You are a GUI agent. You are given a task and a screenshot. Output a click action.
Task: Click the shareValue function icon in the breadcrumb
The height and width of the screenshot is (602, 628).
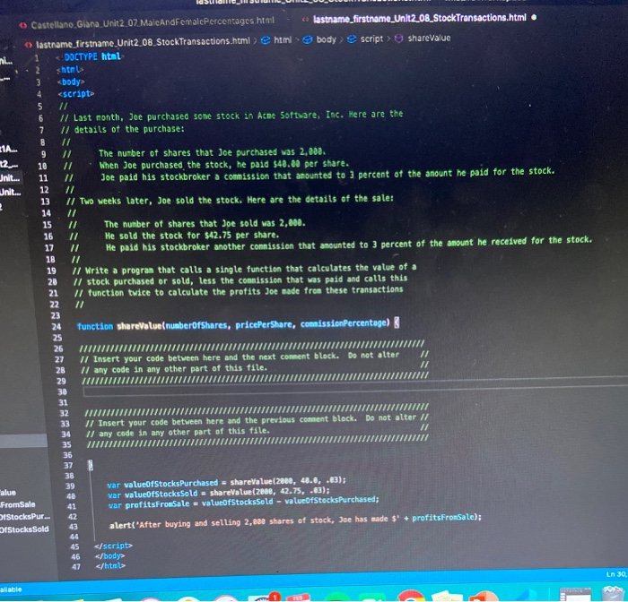tap(398, 39)
